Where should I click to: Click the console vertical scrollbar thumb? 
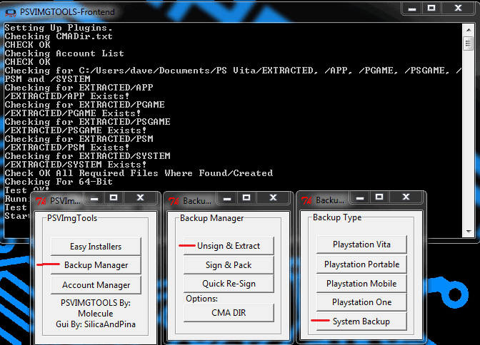point(469,43)
